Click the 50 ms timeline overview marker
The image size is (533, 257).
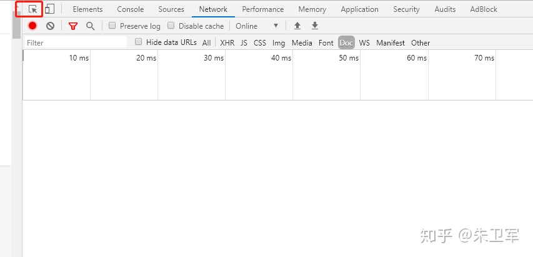[349, 58]
